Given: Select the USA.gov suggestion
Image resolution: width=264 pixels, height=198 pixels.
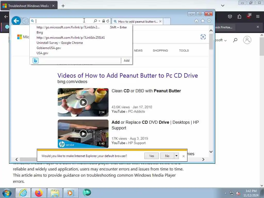Looking at the screenshot, I should click(43, 53).
